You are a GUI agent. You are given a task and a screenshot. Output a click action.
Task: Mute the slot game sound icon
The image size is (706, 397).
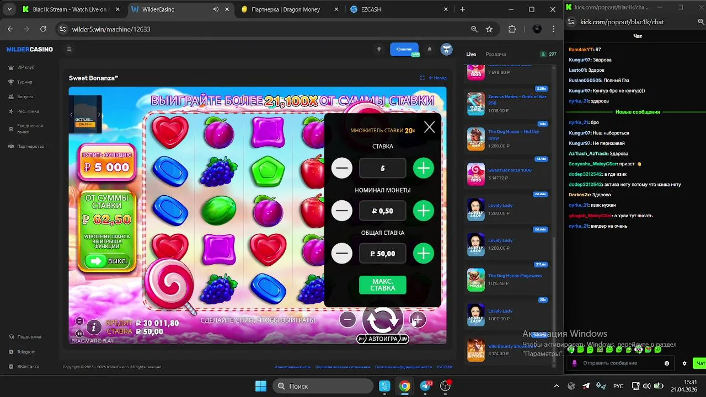pyautogui.click(x=79, y=333)
